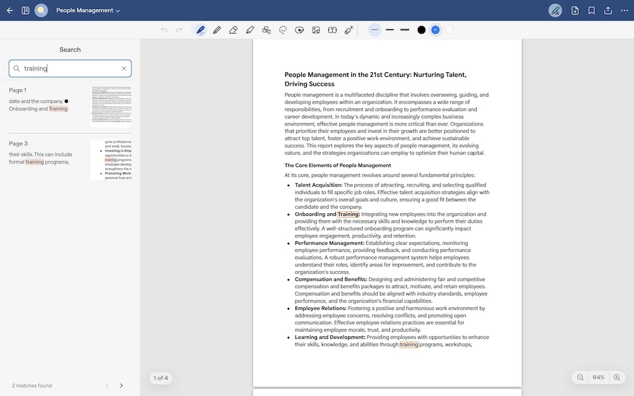Screen dimensions: 634x396
Task: Click the search input field
Action: tap(70, 69)
